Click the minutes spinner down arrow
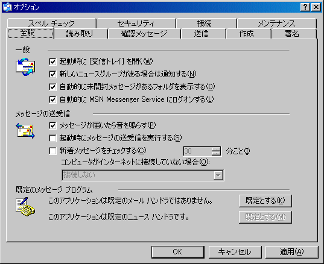The image size is (324, 264). point(216,153)
